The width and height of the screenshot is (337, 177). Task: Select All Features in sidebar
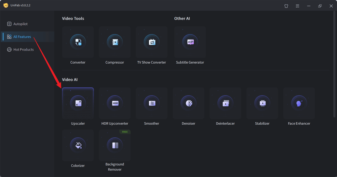22,37
